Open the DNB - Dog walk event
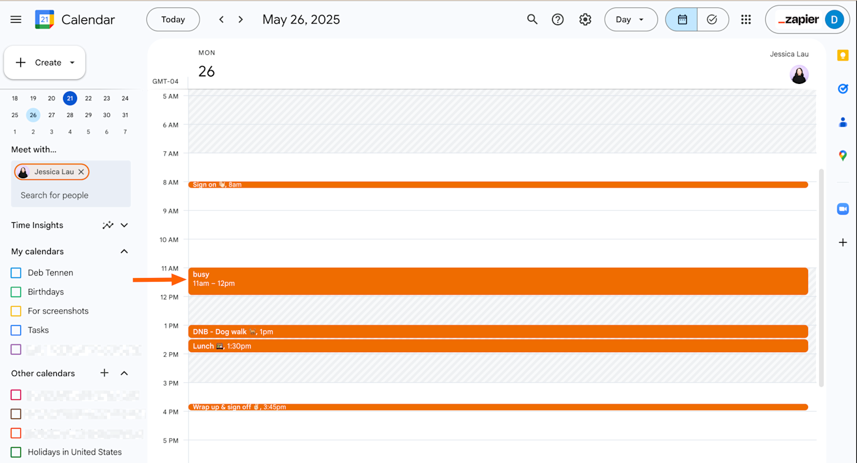 (498, 331)
